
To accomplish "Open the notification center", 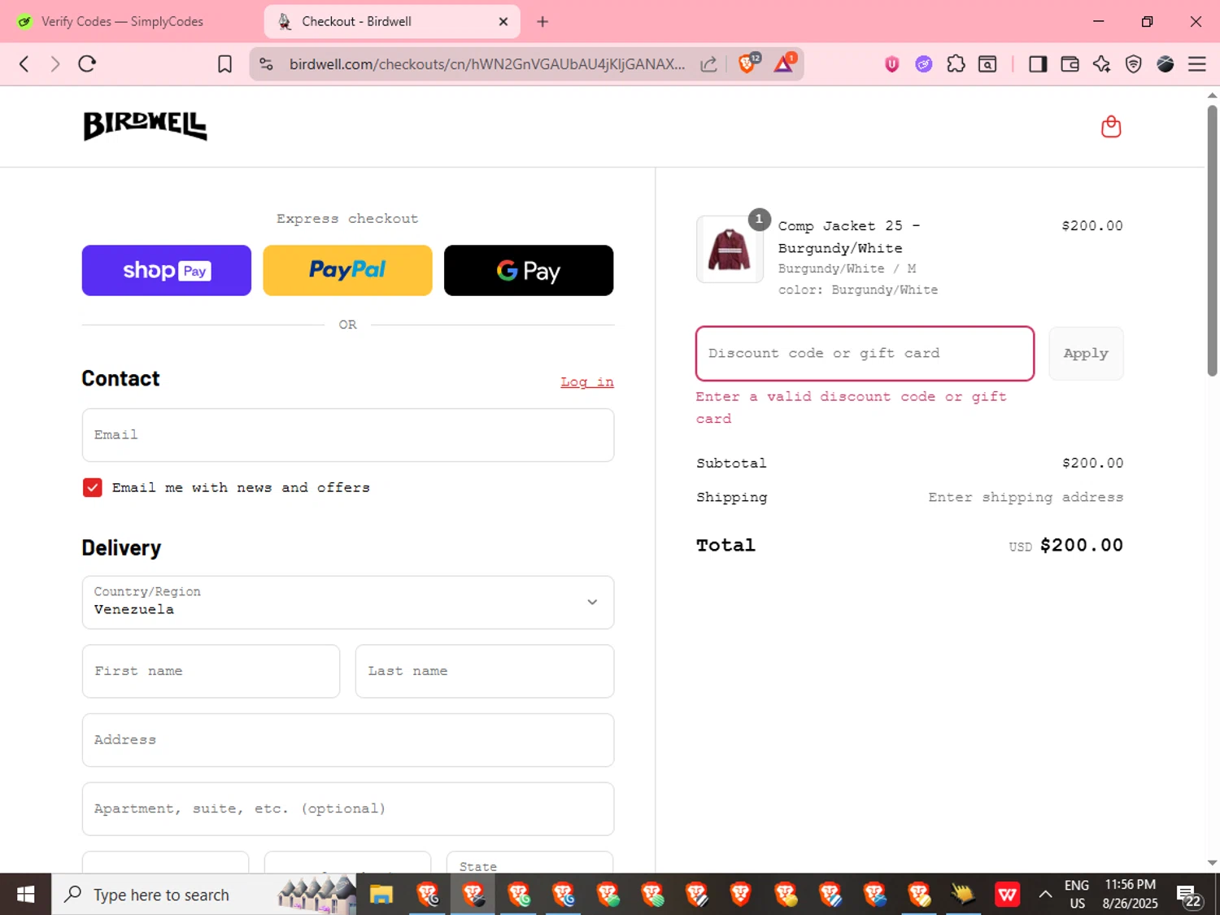I will pyautogui.click(x=1188, y=895).
